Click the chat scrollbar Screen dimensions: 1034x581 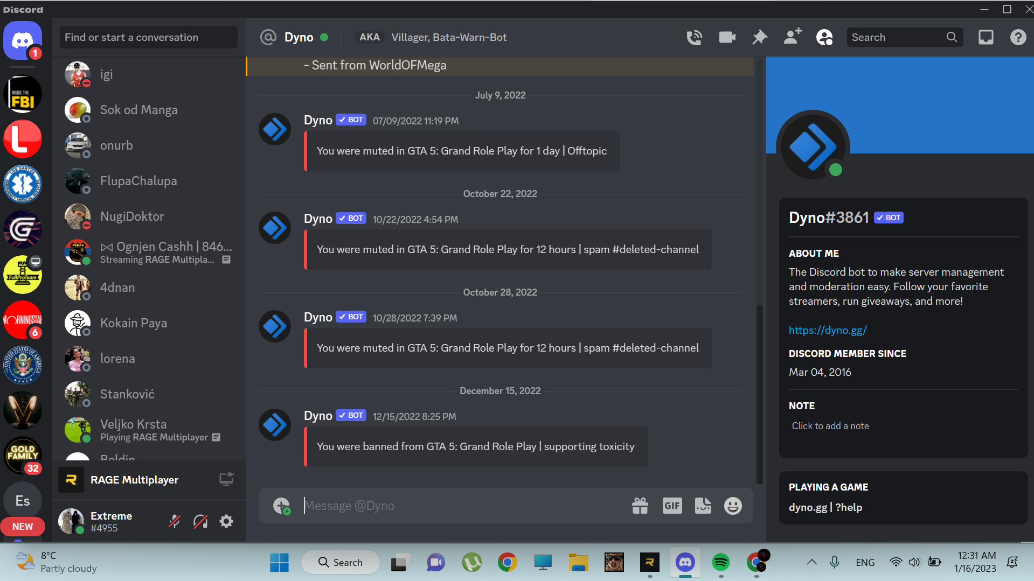[759, 394]
